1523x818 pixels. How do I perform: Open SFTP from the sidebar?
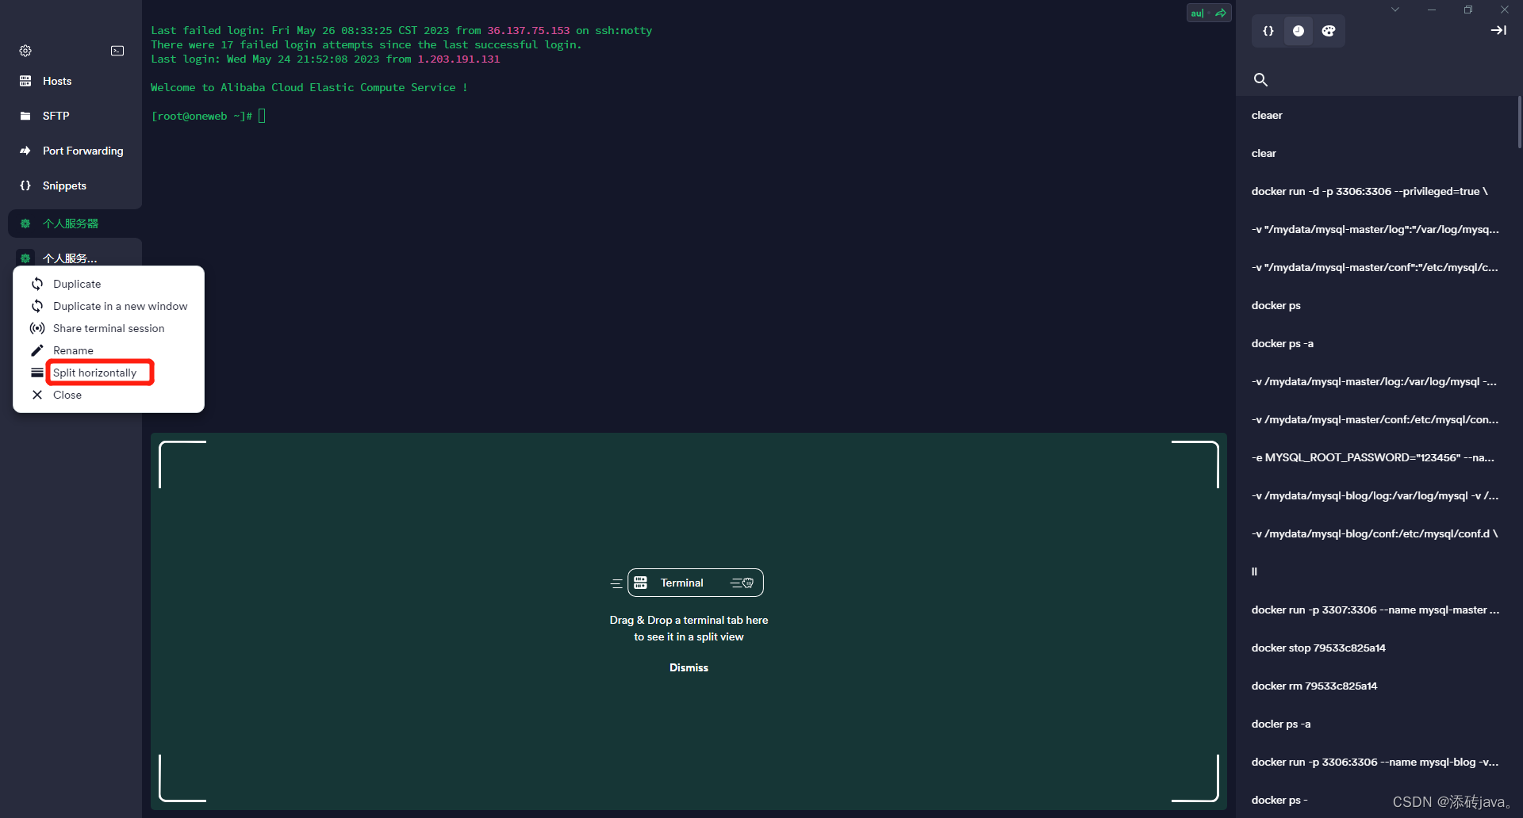point(56,116)
